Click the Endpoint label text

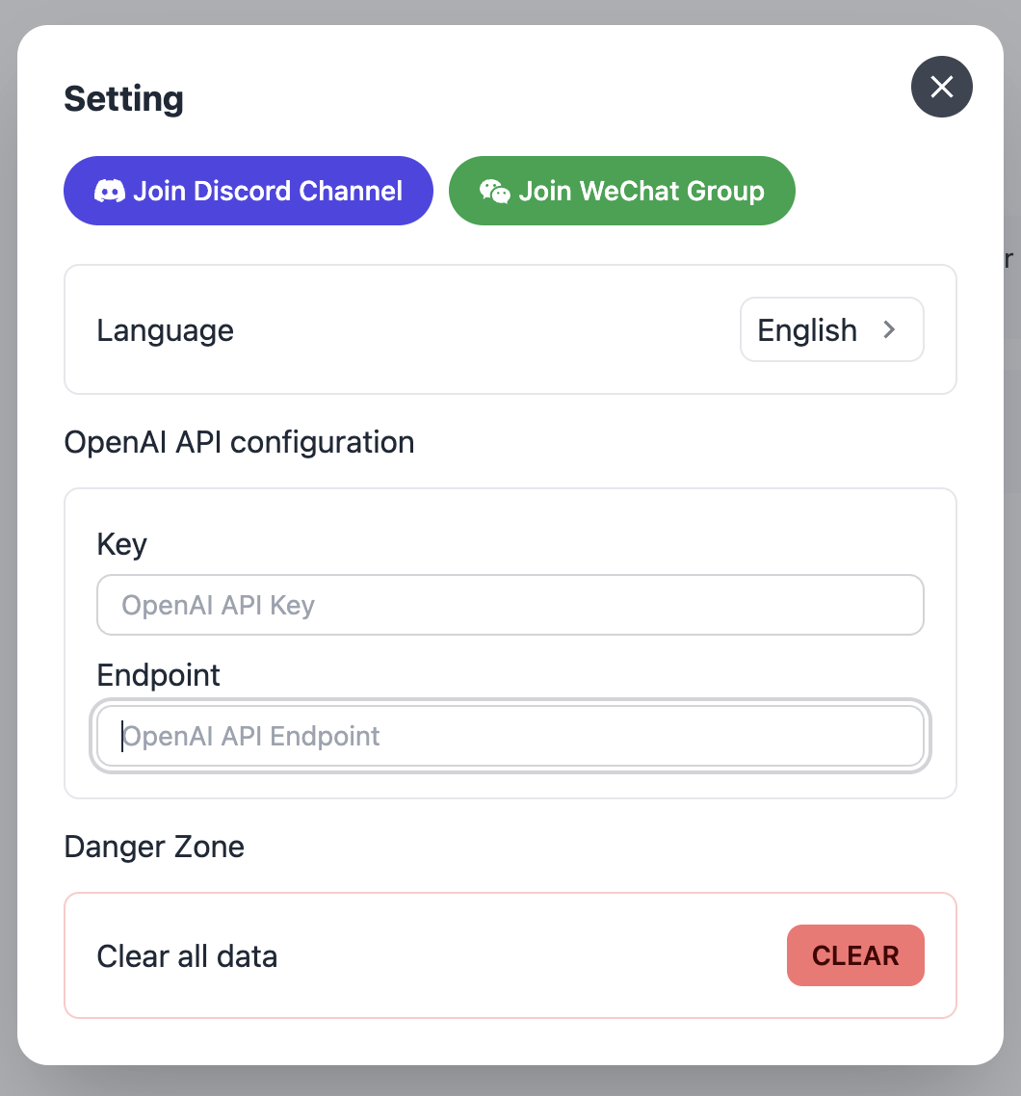[158, 675]
